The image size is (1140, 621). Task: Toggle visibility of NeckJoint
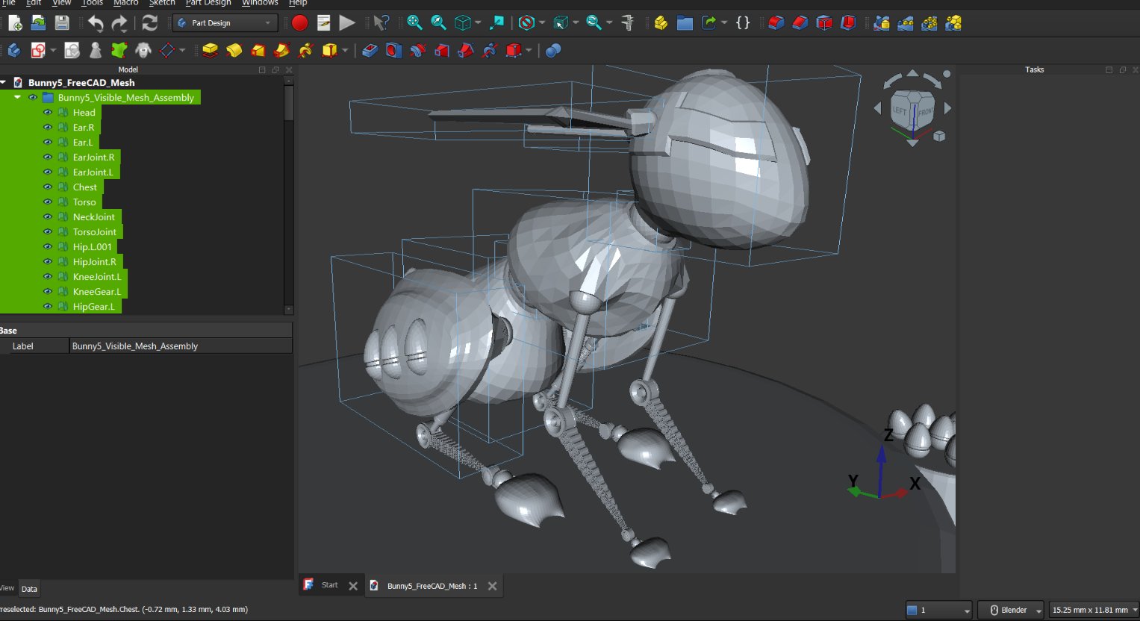point(47,217)
